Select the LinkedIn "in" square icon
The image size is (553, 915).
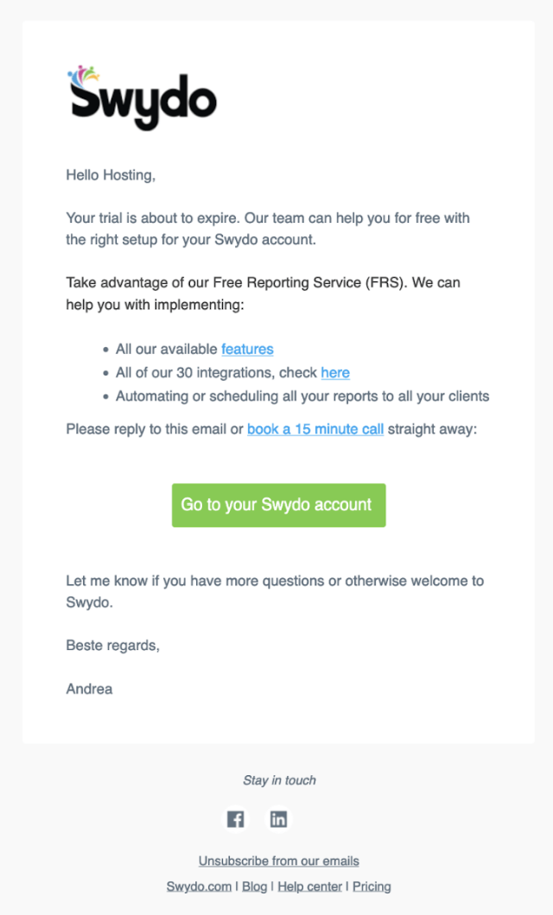278,818
